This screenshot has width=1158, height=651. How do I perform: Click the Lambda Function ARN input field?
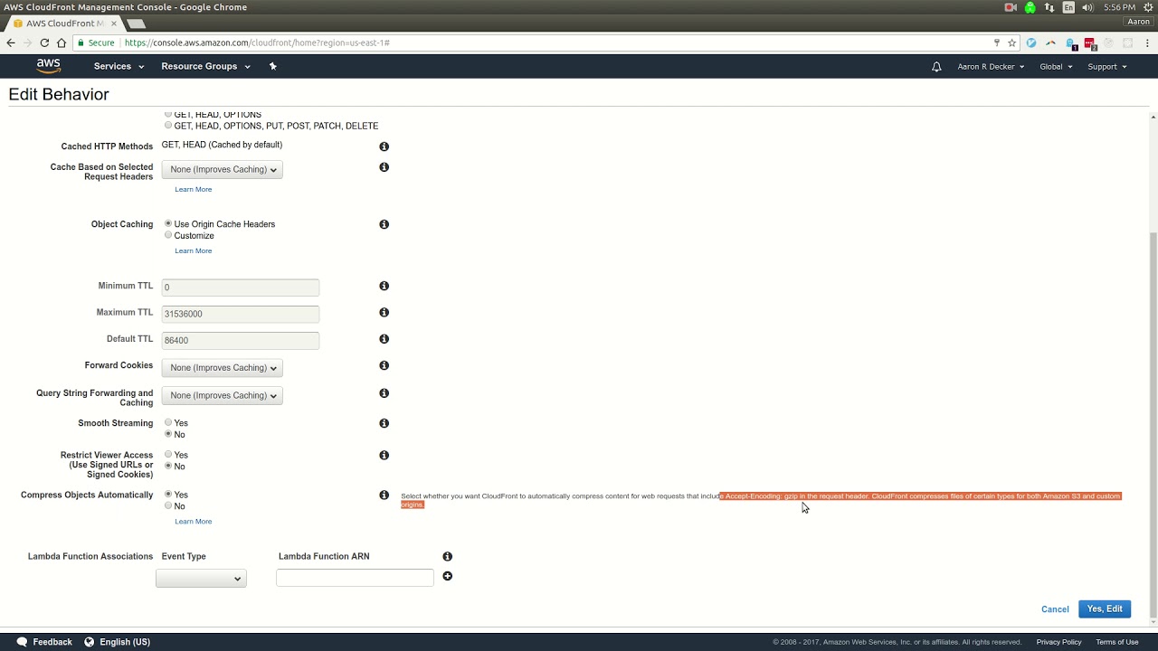(x=355, y=577)
